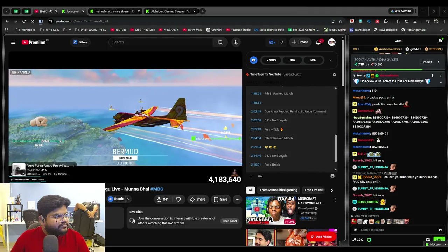This screenshot has width=448, height=252.
Task: Click the #MBG hashtag in title
Action: (x=157, y=189)
